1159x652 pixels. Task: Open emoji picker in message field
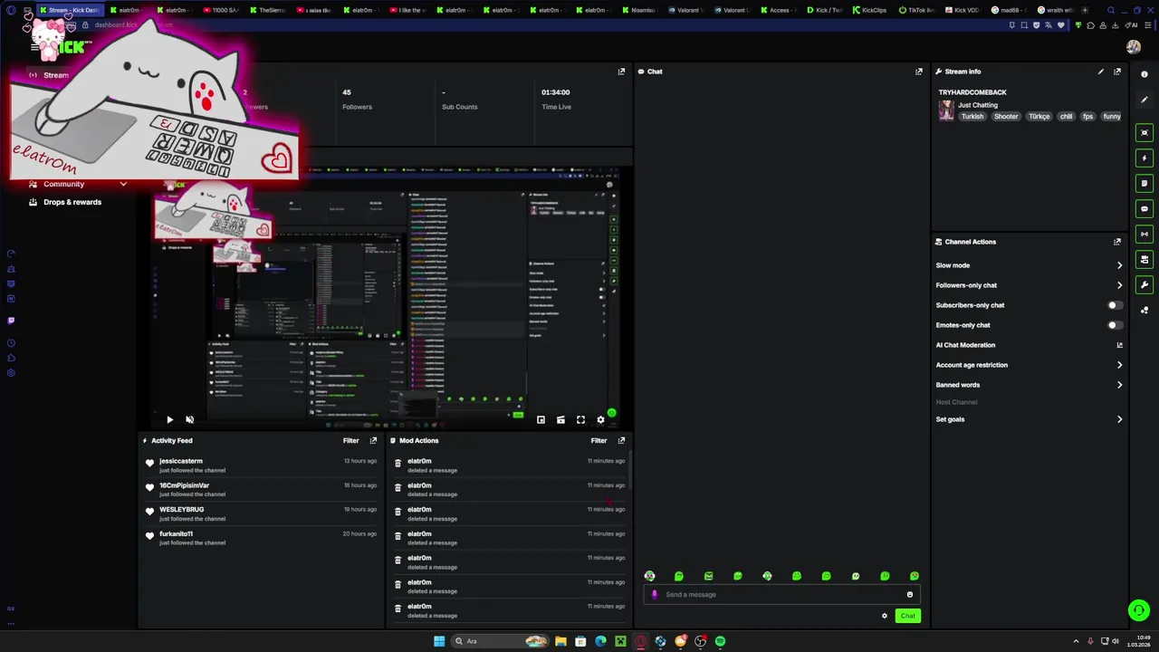point(910,595)
